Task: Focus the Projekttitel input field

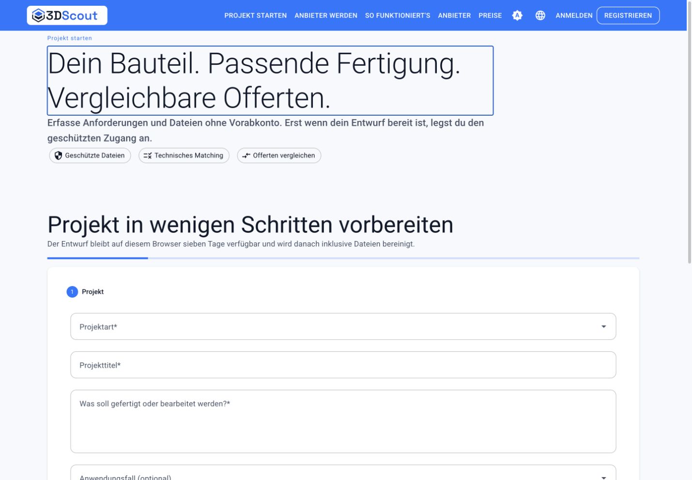Action: click(343, 365)
